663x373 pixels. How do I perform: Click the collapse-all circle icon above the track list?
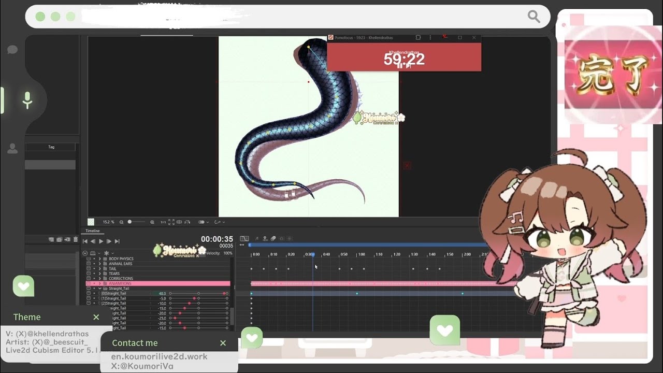[85, 253]
